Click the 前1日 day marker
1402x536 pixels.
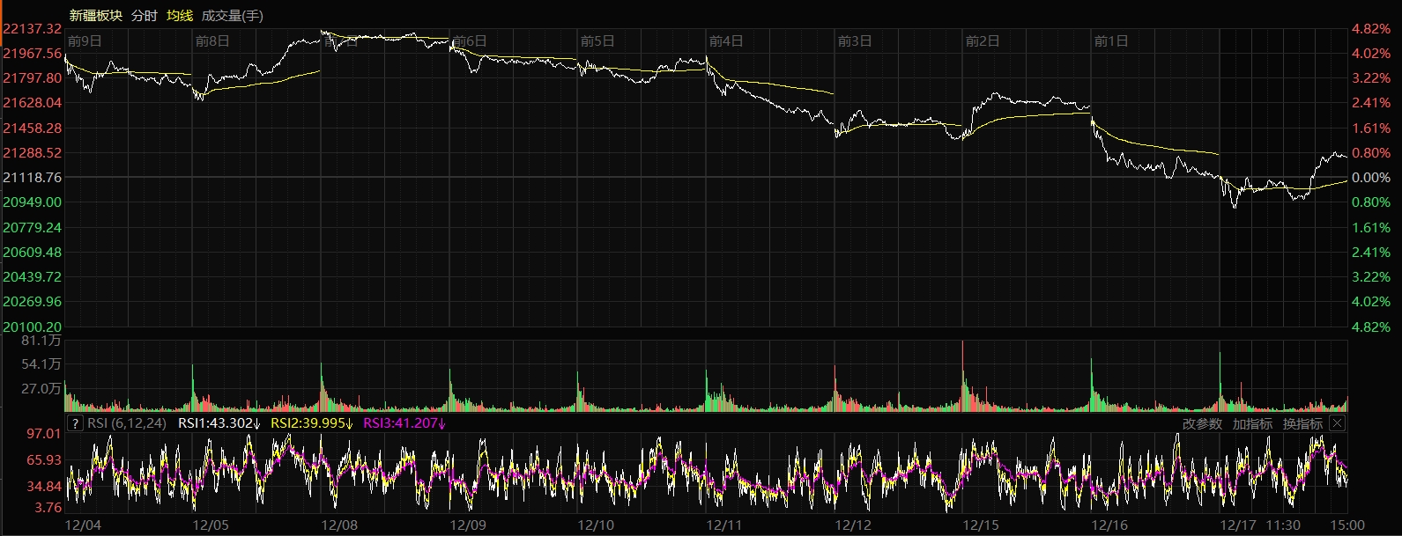(x=1110, y=41)
